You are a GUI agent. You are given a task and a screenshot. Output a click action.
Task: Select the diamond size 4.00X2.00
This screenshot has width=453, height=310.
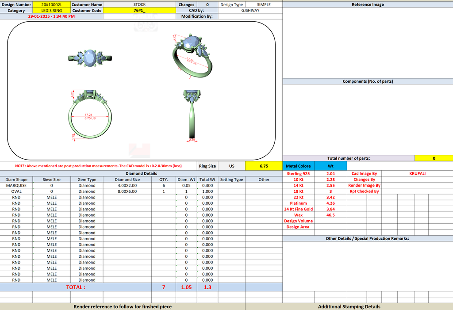tap(127, 185)
